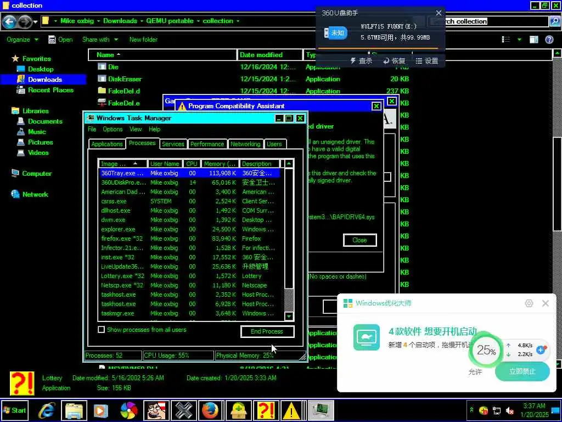Switch to the Applications tab
The height and width of the screenshot is (422, 562).
107,144
